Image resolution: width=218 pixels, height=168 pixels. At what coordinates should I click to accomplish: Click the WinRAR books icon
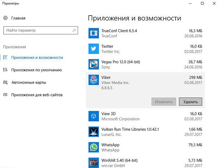(94, 163)
